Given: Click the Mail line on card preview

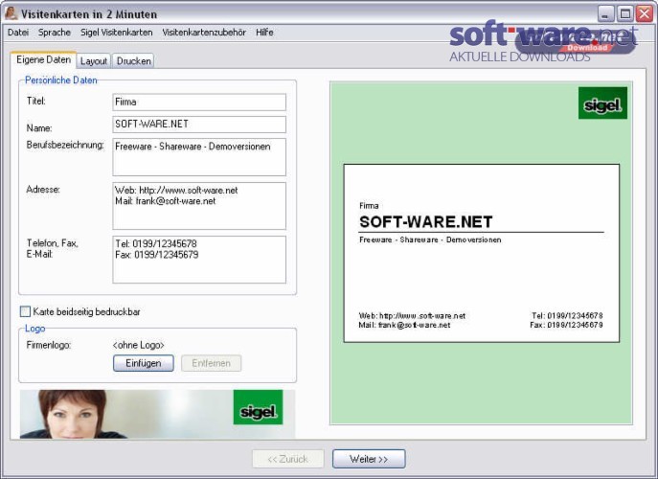Looking at the screenshot, I should (x=404, y=325).
